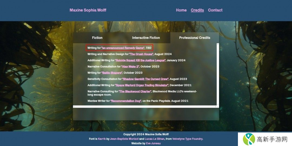The image size is (292, 146).
Task: Select the Credits navigation link
Action: click(197, 10)
